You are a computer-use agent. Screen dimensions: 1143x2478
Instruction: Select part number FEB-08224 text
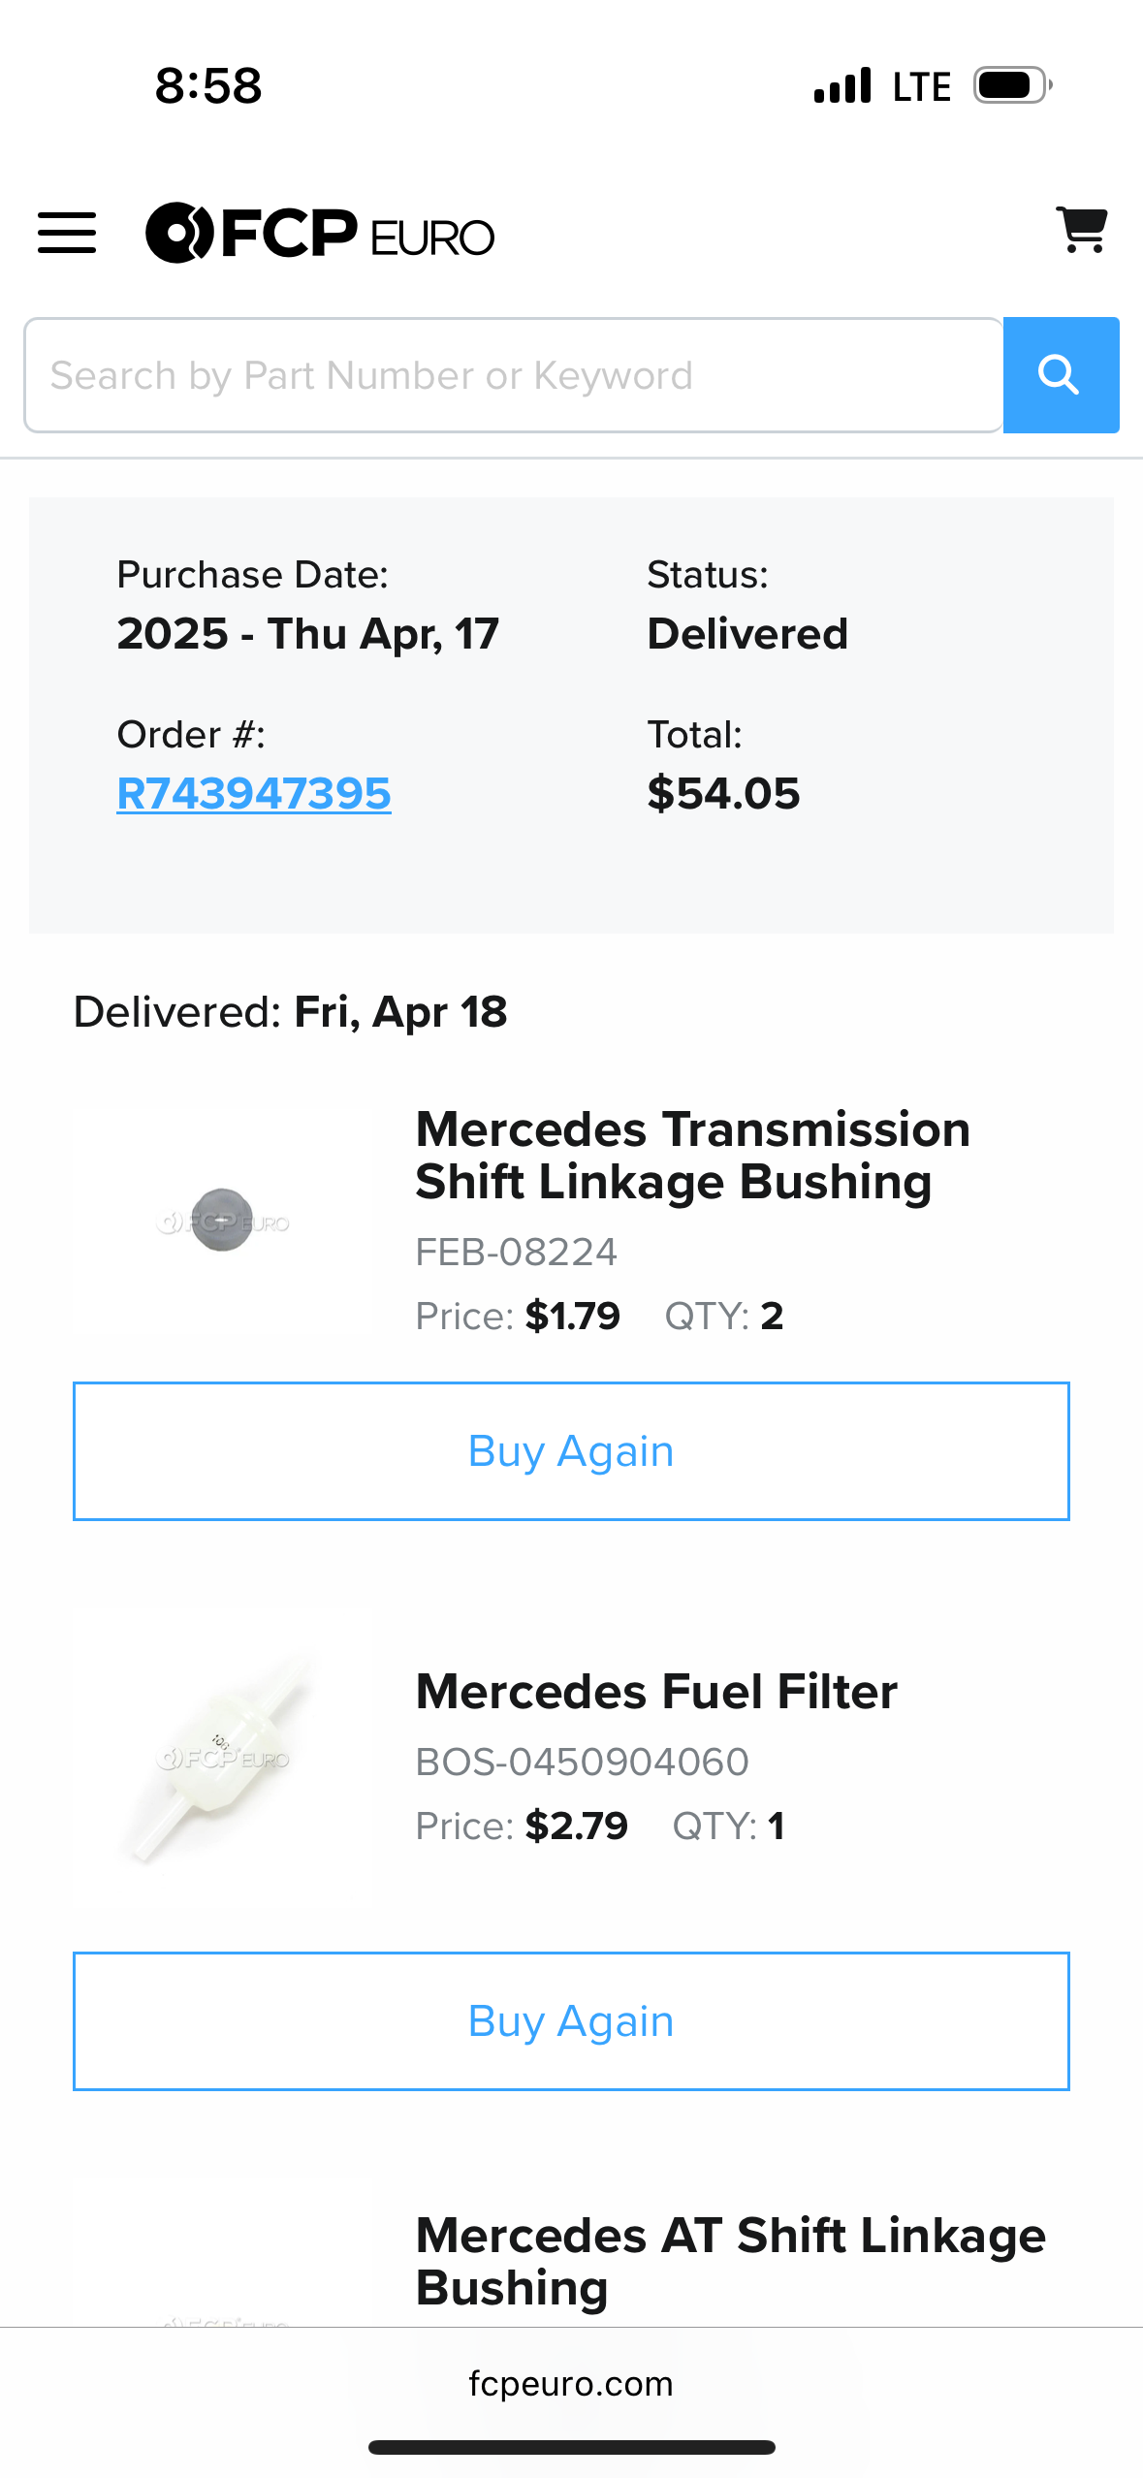(x=516, y=1253)
